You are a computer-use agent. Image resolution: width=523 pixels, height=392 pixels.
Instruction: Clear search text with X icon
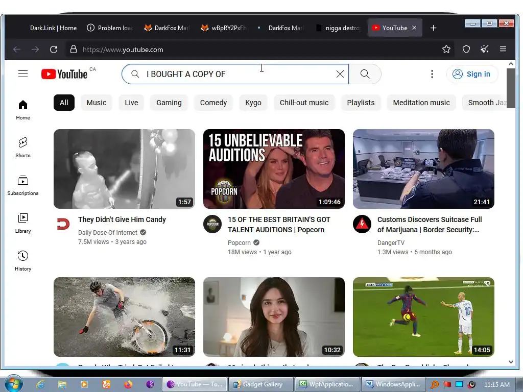point(340,74)
